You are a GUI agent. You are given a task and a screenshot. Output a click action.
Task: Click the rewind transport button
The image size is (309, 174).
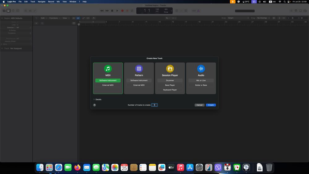[x=102, y=11]
